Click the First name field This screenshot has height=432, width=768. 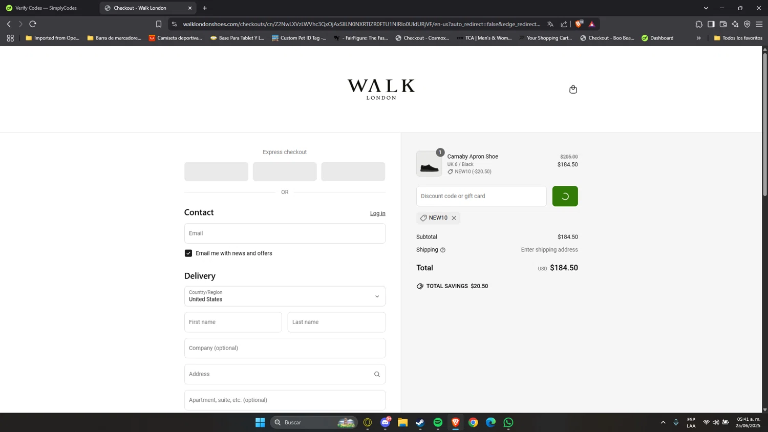(233, 322)
